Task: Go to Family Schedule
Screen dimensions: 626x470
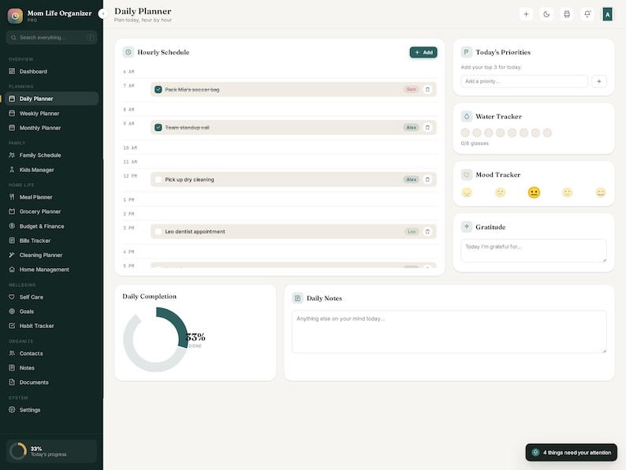Action: pos(51,155)
